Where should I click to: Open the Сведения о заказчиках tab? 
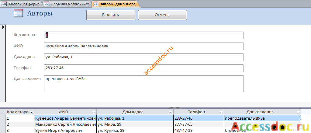click(x=67, y=4)
